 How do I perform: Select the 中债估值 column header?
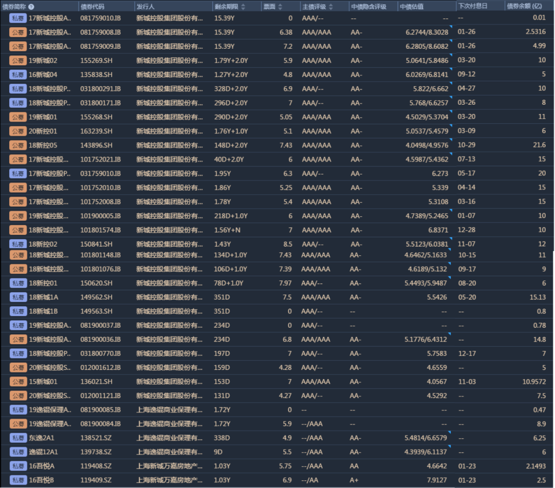click(x=412, y=7)
